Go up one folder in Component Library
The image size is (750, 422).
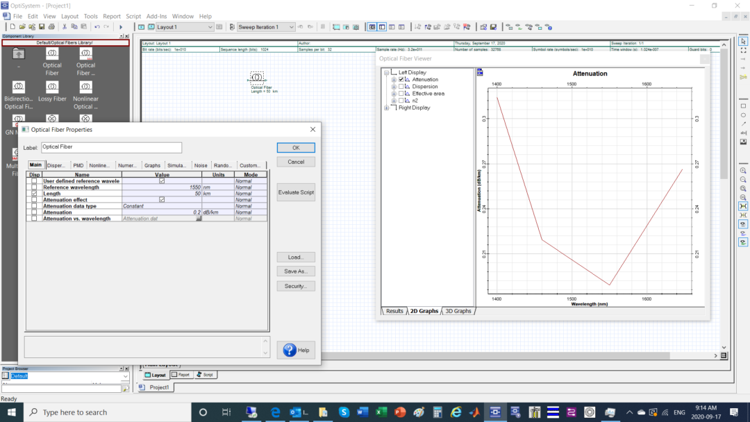click(19, 54)
